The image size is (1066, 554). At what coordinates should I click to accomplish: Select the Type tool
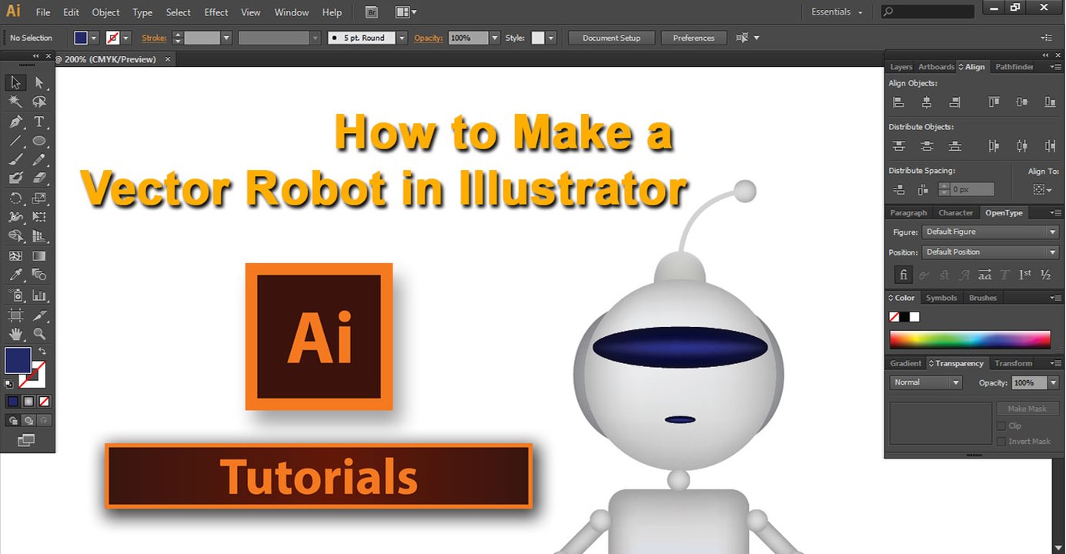point(39,122)
